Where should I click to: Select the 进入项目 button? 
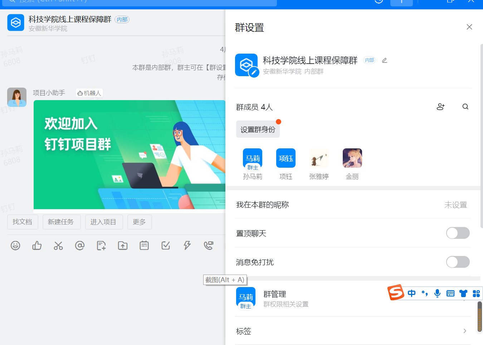pos(103,222)
